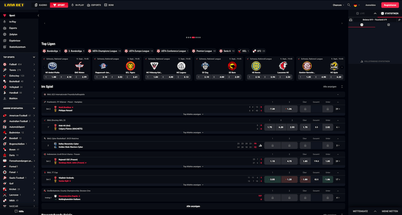This screenshot has width=402, height=215.
Task: Select the active red carousel indicator dot
Action: (x=193, y=37)
